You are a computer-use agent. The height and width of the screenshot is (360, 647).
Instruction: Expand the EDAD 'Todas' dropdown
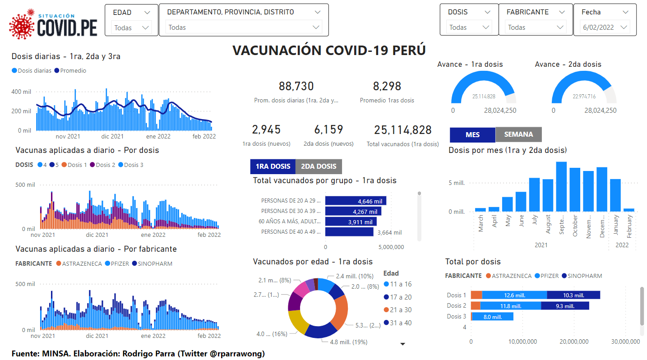tap(145, 28)
